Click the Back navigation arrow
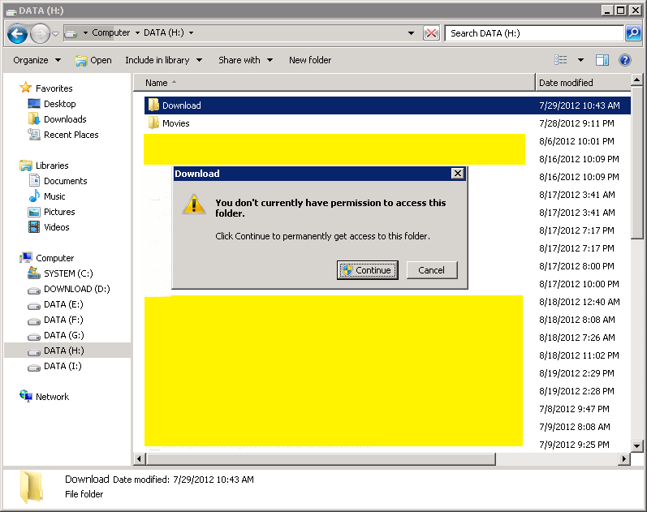Viewport: 647px width, 512px height. (x=17, y=33)
